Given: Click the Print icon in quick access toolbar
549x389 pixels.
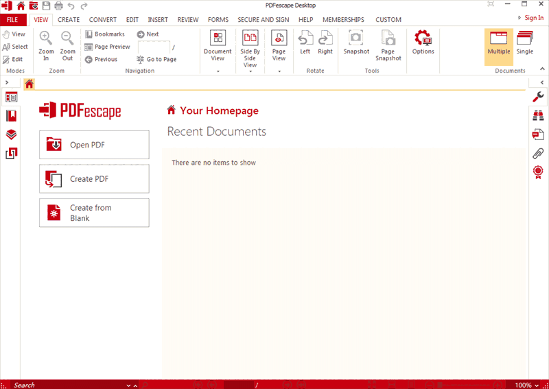Looking at the screenshot, I should (x=58, y=5).
